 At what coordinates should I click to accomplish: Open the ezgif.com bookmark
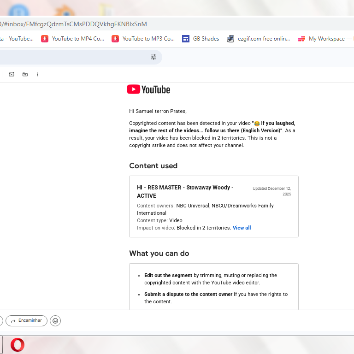(x=258, y=39)
